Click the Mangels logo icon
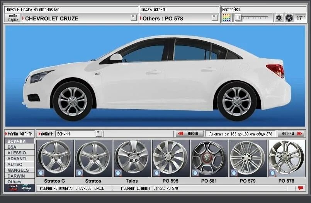This screenshot has height=203, width=311. [26, 188]
